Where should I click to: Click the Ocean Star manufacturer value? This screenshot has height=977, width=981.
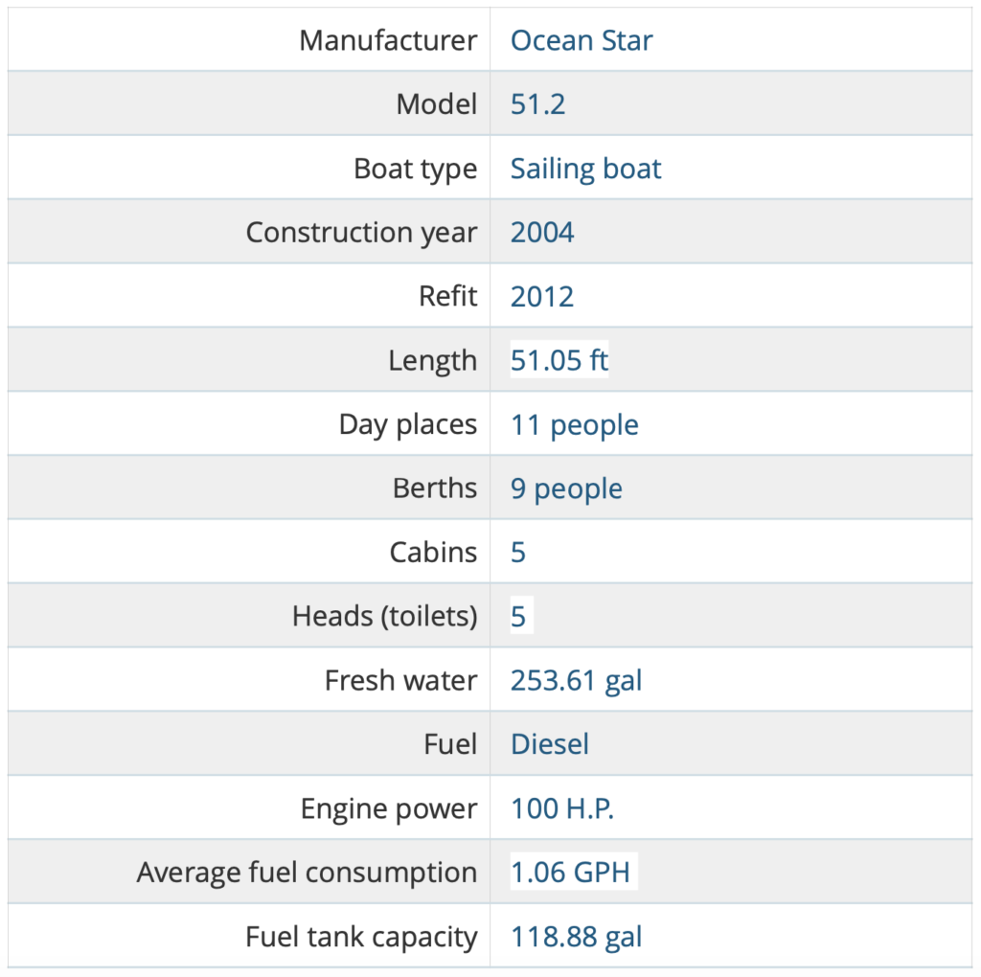582,40
